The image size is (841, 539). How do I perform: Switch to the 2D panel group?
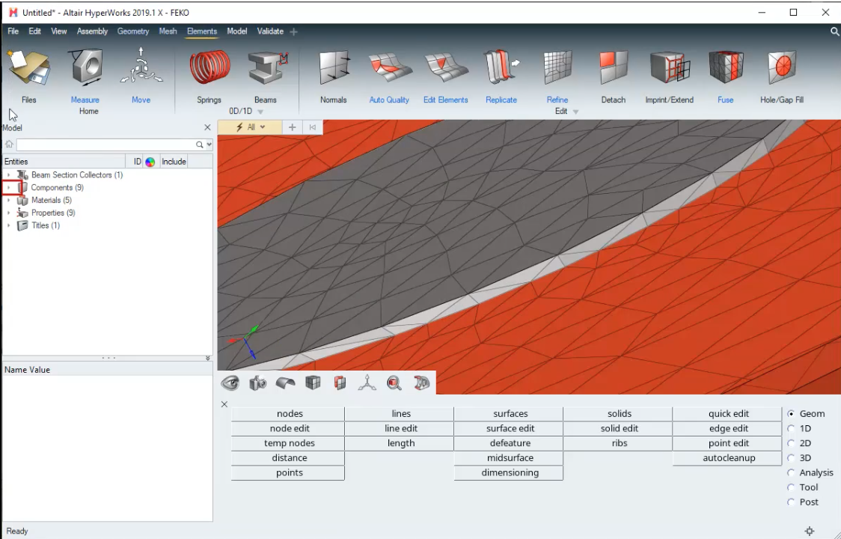coord(791,442)
